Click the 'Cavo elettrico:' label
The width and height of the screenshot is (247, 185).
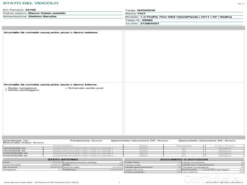tap(190, 172)
